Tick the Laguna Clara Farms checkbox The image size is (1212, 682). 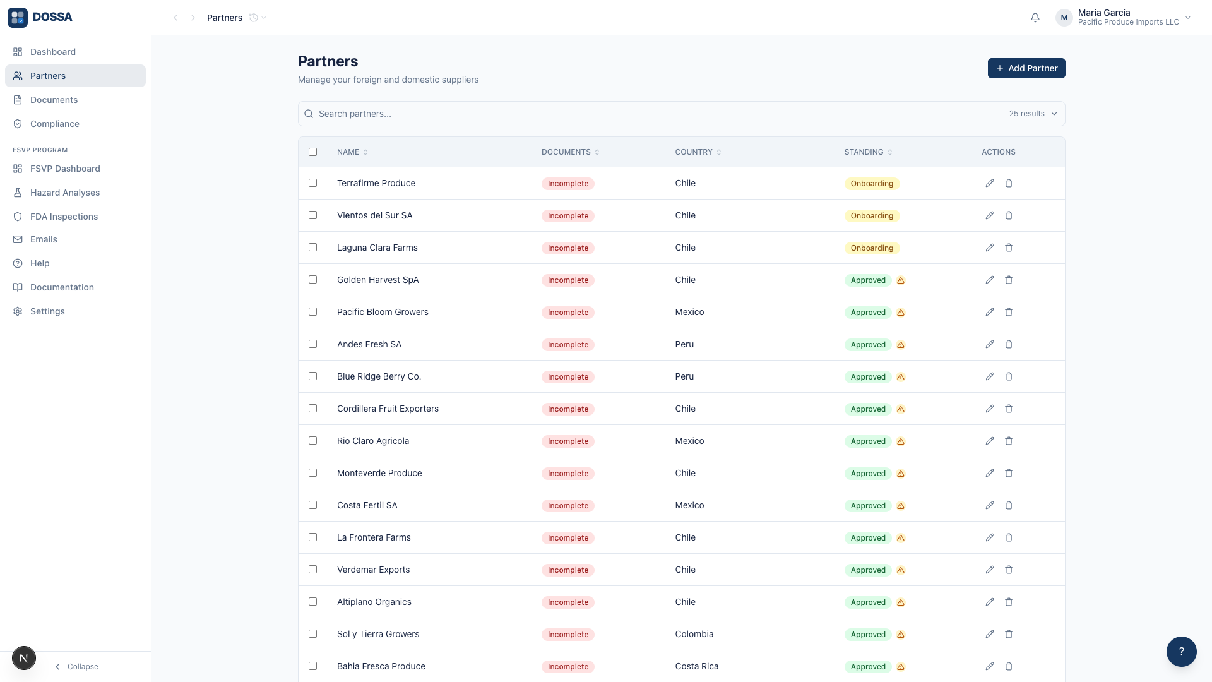click(312, 247)
